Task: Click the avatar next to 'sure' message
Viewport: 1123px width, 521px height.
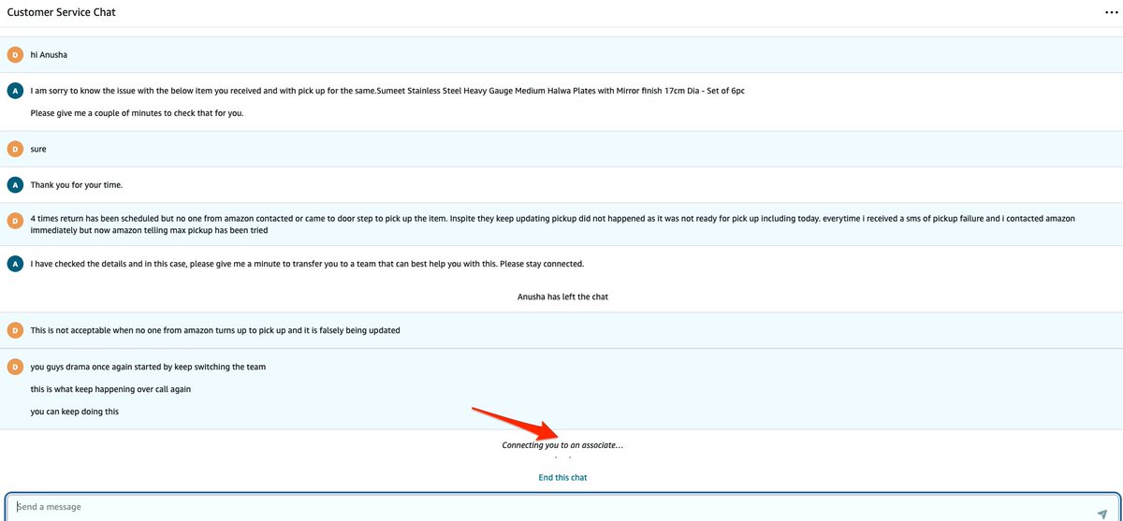Action: tap(14, 149)
